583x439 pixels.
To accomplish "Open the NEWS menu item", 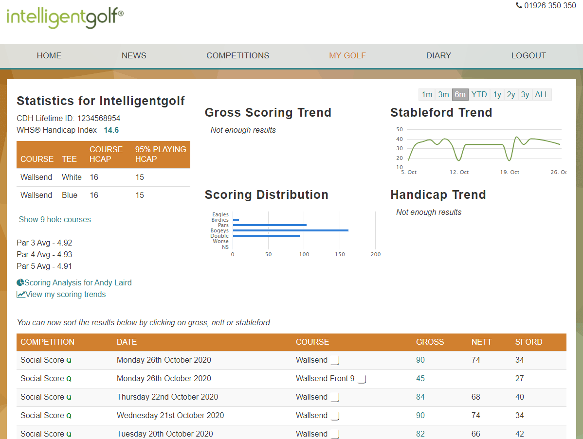I will coord(134,56).
